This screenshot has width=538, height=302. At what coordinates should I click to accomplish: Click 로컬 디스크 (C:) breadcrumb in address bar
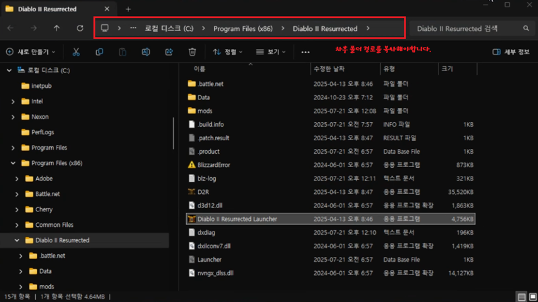pos(169,28)
